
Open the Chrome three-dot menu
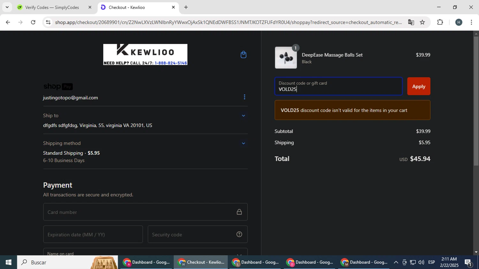(471, 22)
